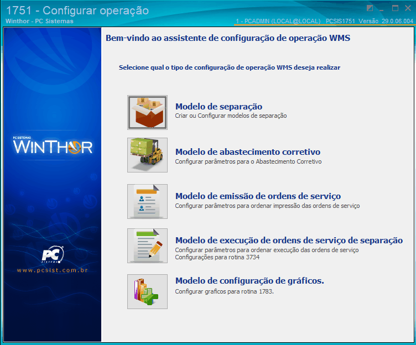The width and height of the screenshot is (416, 345).
Task: Maximize the Configurar operação window
Action: pyautogui.click(x=396, y=8)
